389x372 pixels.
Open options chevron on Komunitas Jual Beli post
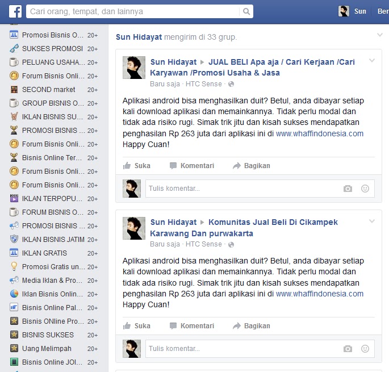371,221
